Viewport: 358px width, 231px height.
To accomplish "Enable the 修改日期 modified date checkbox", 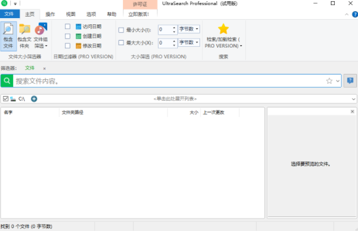I will click(67, 46).
